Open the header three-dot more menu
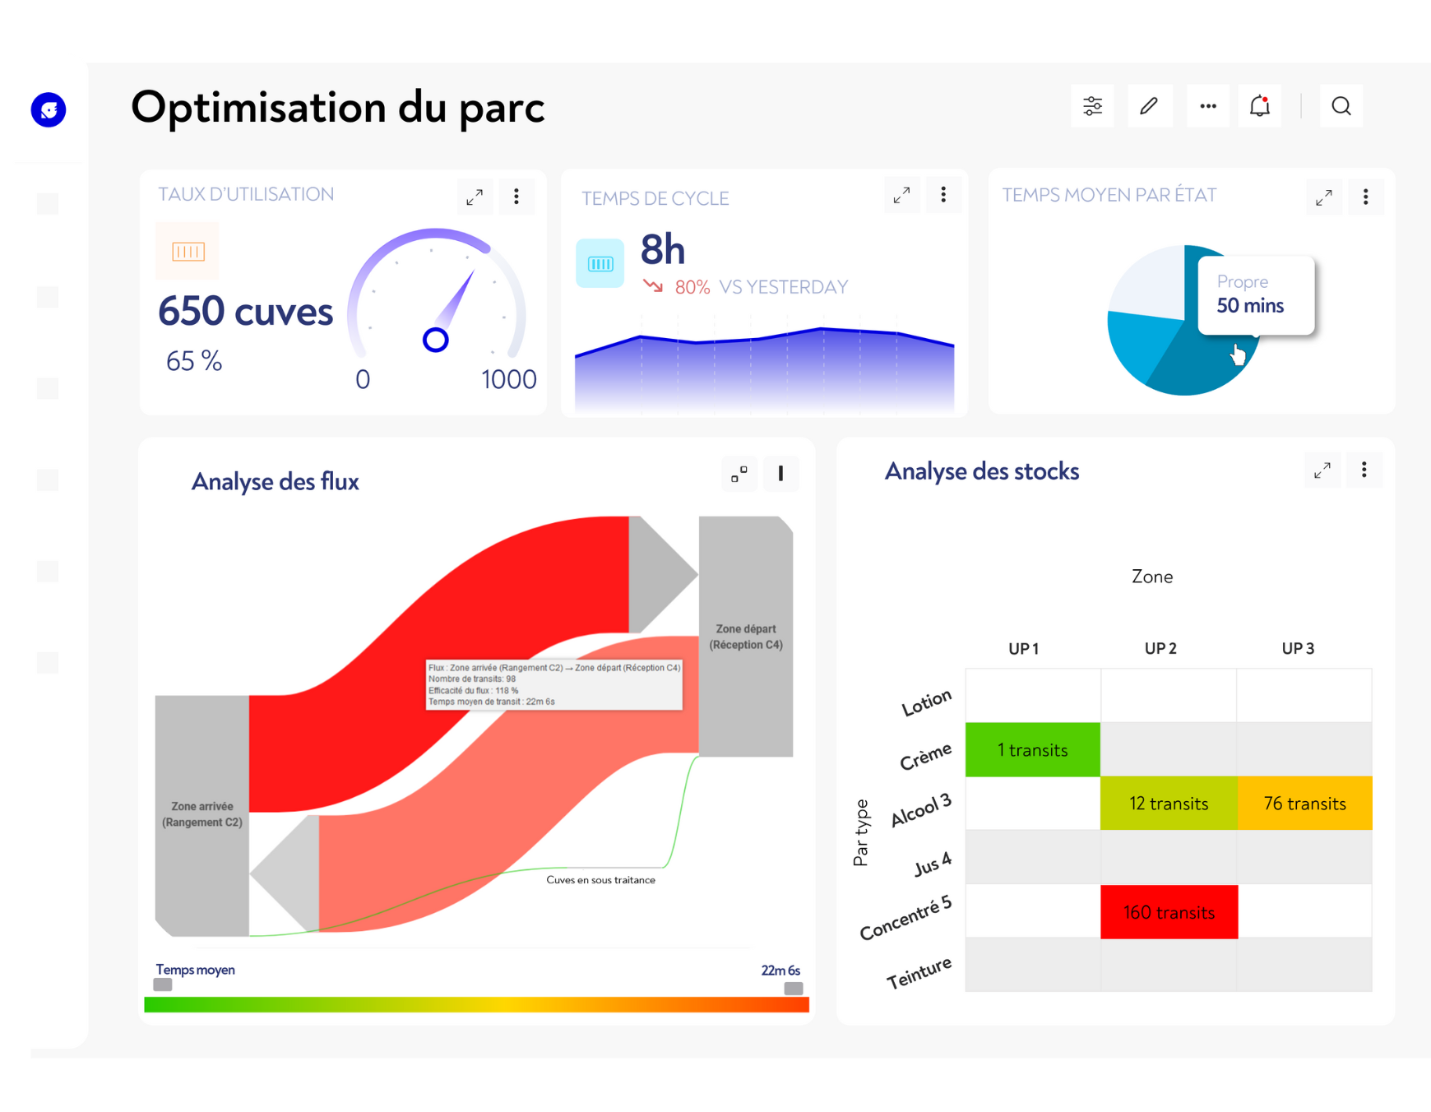1431x1112 pixels. pyautogui.click(x=1207, y=106)
